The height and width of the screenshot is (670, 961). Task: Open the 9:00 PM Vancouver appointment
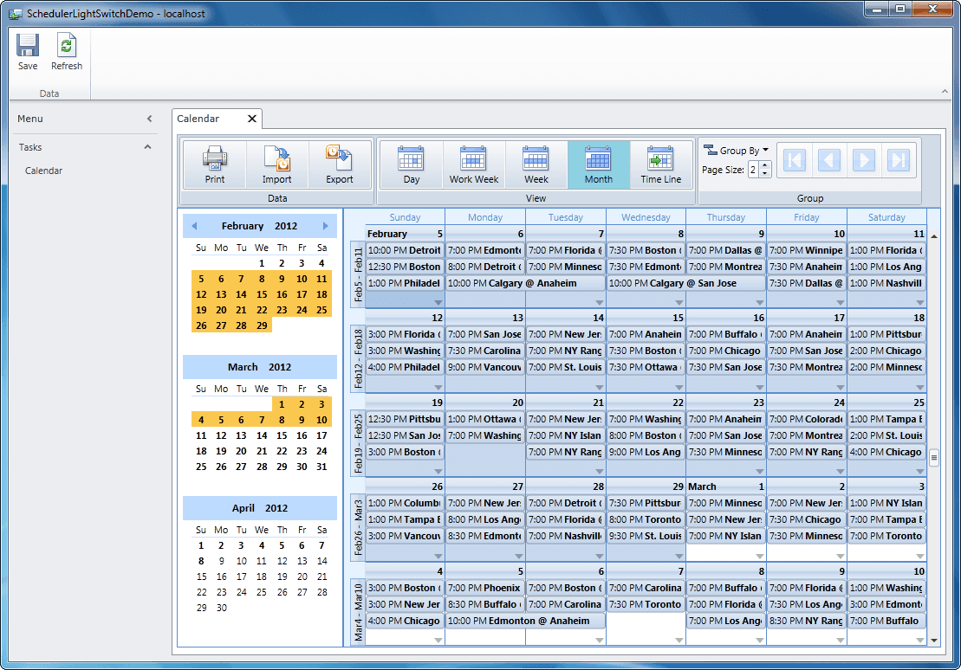(x=484, y=367)
